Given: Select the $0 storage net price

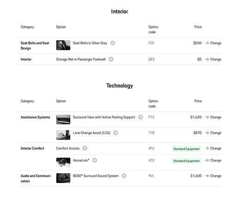Looking at the screenshot, I should [x=199, y=59].
